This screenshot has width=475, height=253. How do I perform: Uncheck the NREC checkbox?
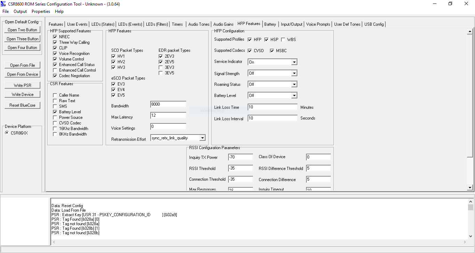55,37
